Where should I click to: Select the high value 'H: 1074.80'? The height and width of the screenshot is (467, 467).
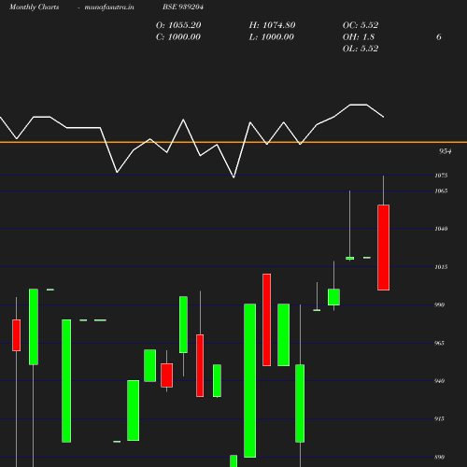click(272, 25)
